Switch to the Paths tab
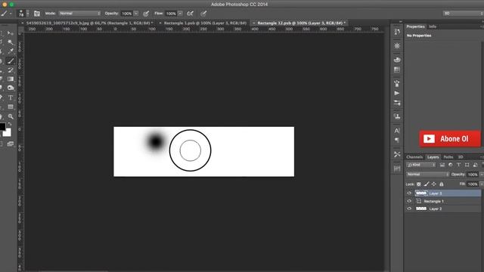Image resolution: width=484 pixels, height=272 pixels. tap(448, 157)
